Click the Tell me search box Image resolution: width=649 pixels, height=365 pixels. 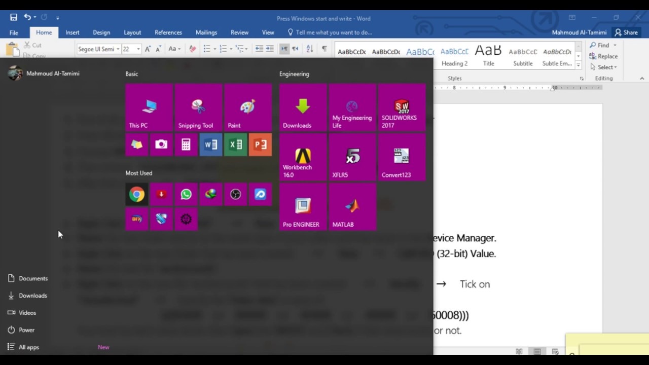point(330,32)
